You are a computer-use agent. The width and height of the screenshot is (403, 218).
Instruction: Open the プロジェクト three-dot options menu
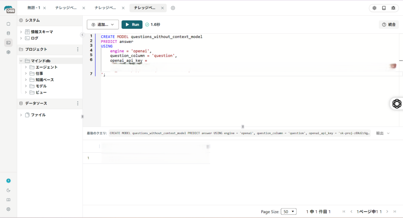[x=78, y=49]
